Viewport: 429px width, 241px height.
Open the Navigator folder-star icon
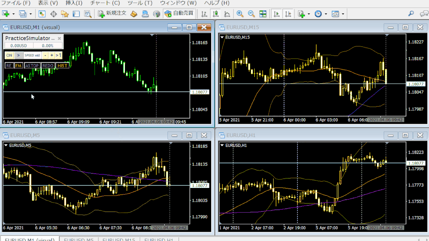(x=65, y=14)
